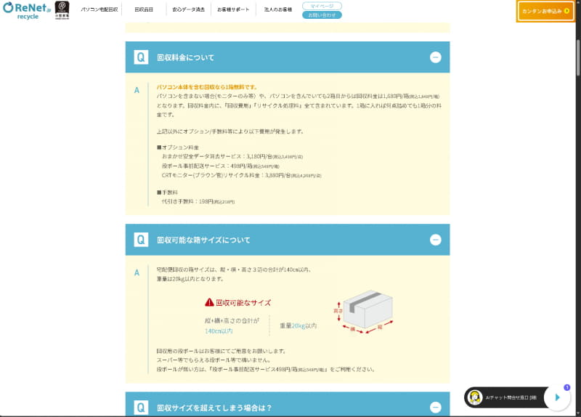Click 段ボール事前配送サービス price line

pos(221,166)
